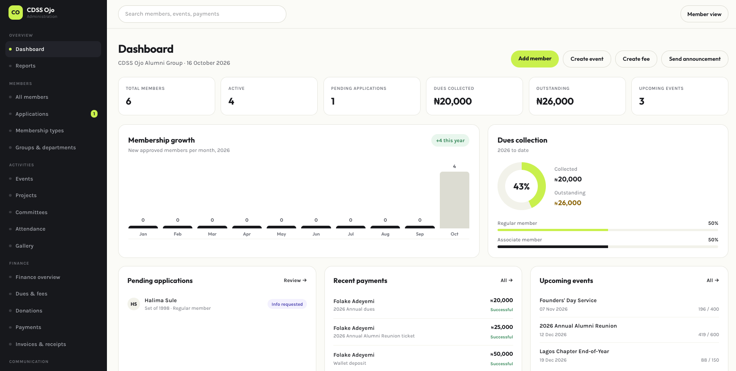Open the Review link for pending applications
Screen dimensions: 736x371
pos(295,281)
